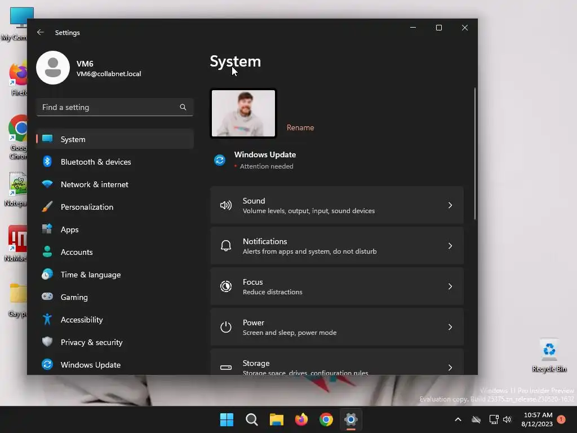Open Network & internet settings
The image size is (577, 433).
click(x=115, y=184)
